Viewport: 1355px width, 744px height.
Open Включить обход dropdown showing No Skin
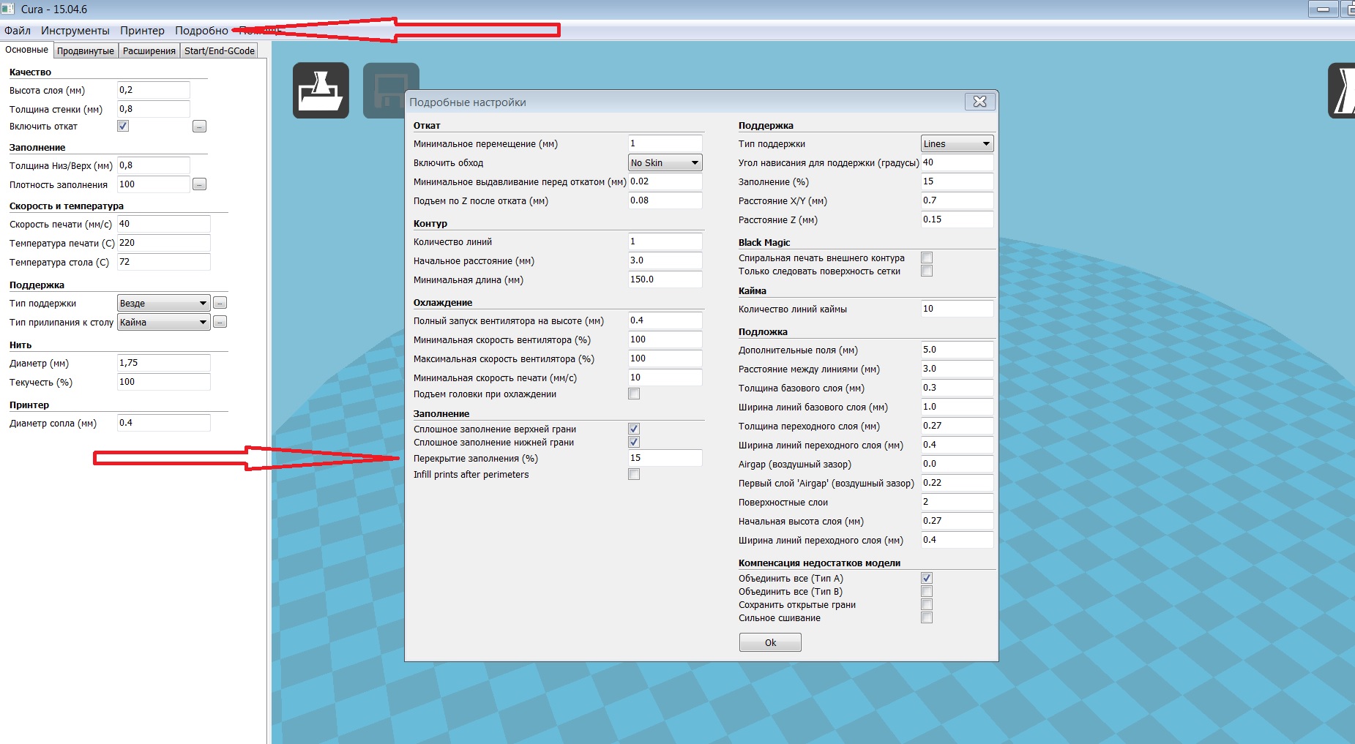(665, 162)
